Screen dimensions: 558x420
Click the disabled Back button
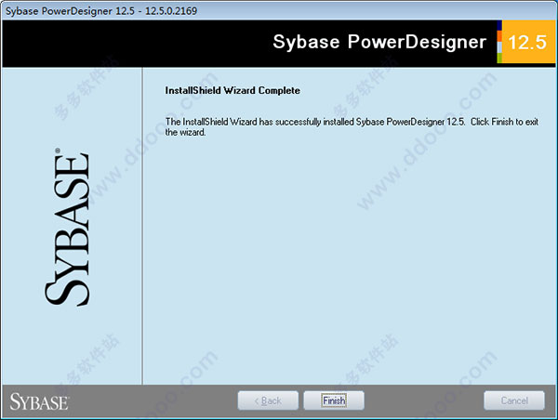pos(268,400)
